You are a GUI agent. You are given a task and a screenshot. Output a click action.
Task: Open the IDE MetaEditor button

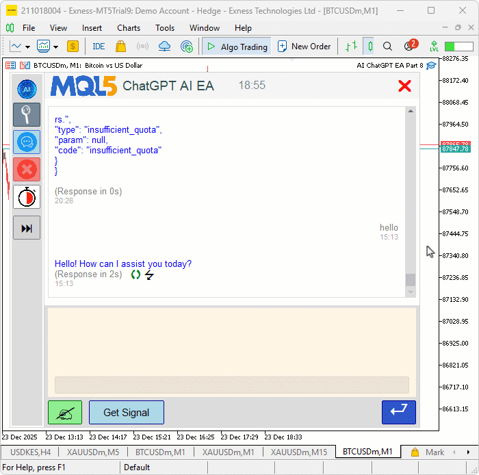[x=99, y=47]
